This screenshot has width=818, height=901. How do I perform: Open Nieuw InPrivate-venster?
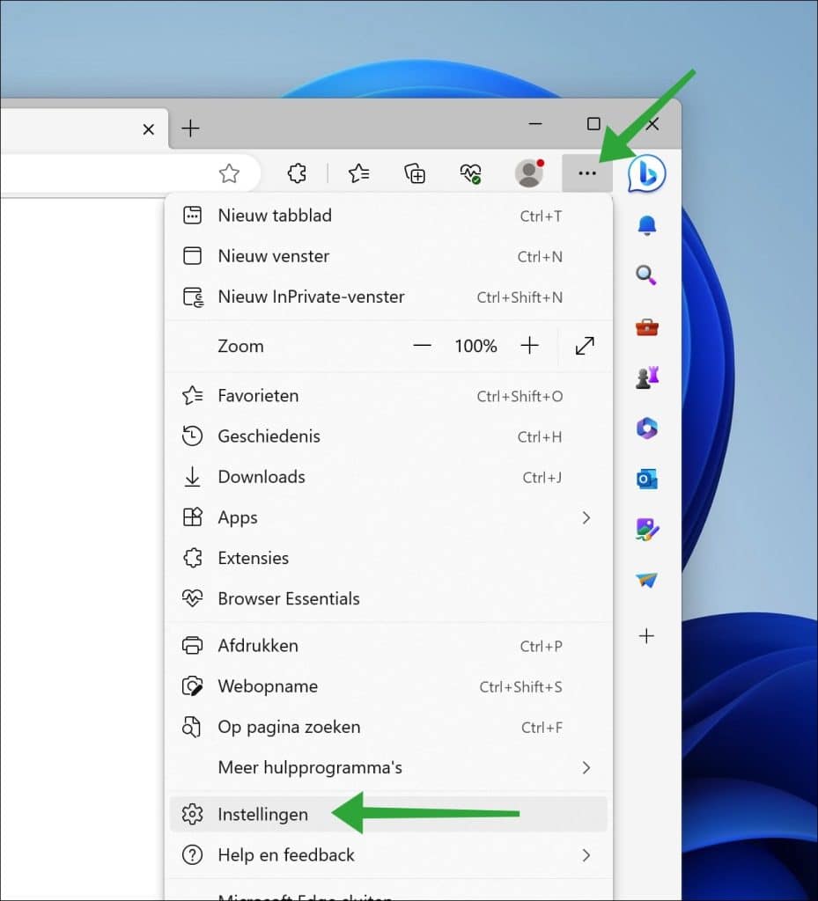(x=311, y=297)
